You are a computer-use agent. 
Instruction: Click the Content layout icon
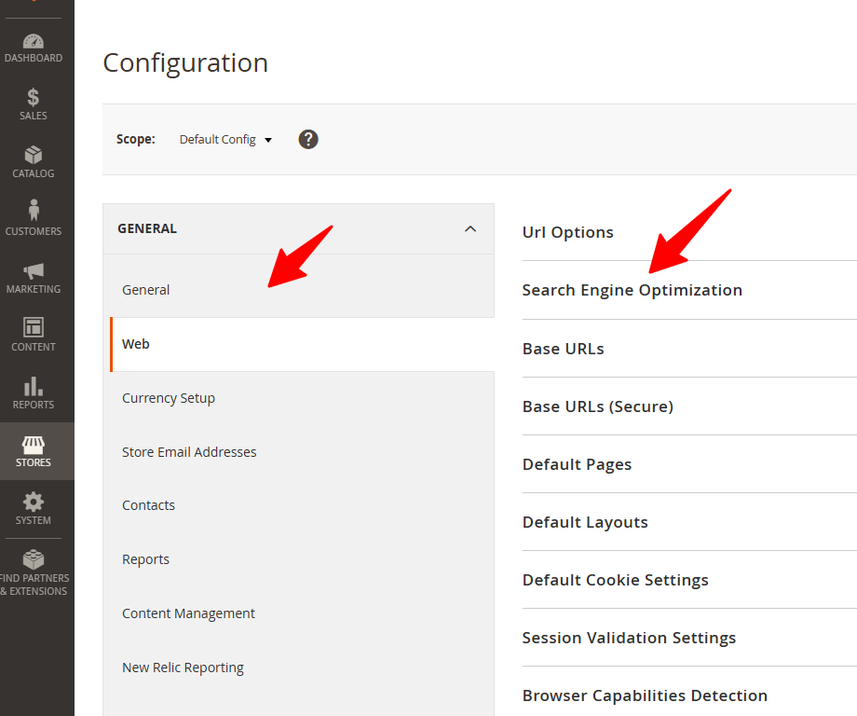34,328
